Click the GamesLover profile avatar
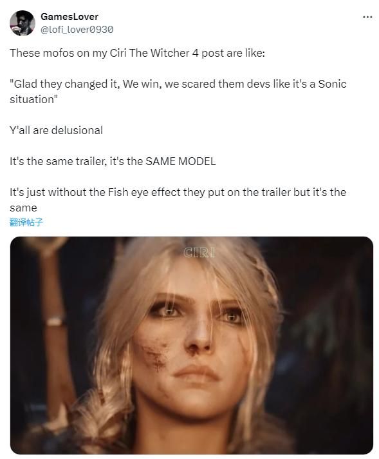Screen dimensions: 379x459 point(23,23)
